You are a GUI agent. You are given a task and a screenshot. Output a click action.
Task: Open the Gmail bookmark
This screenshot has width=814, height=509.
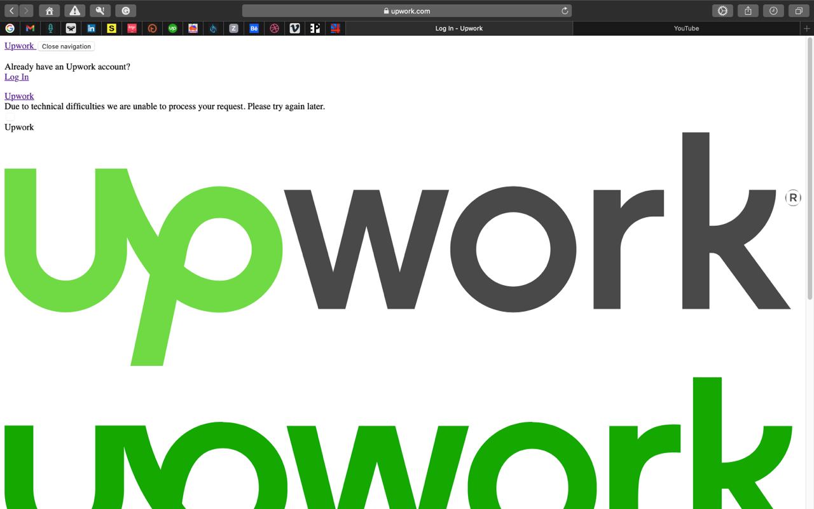coord(30,28)
